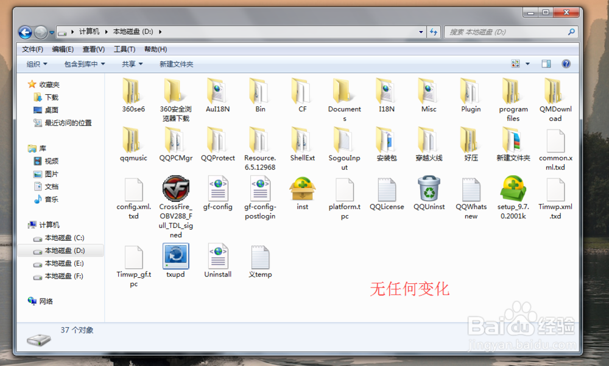
Task: Open the QQUninst uninstaller
Action: coord(429,188)
